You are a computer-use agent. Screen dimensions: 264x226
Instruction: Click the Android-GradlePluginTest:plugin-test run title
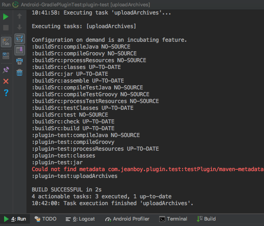(x=85, y=5)
